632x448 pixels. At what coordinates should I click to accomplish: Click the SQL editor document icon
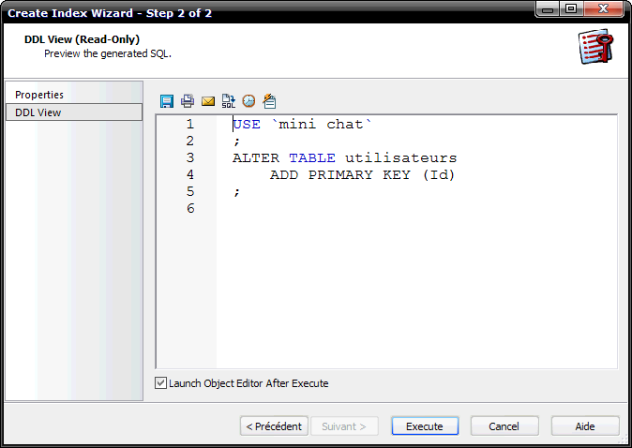(x=228, y=100)
